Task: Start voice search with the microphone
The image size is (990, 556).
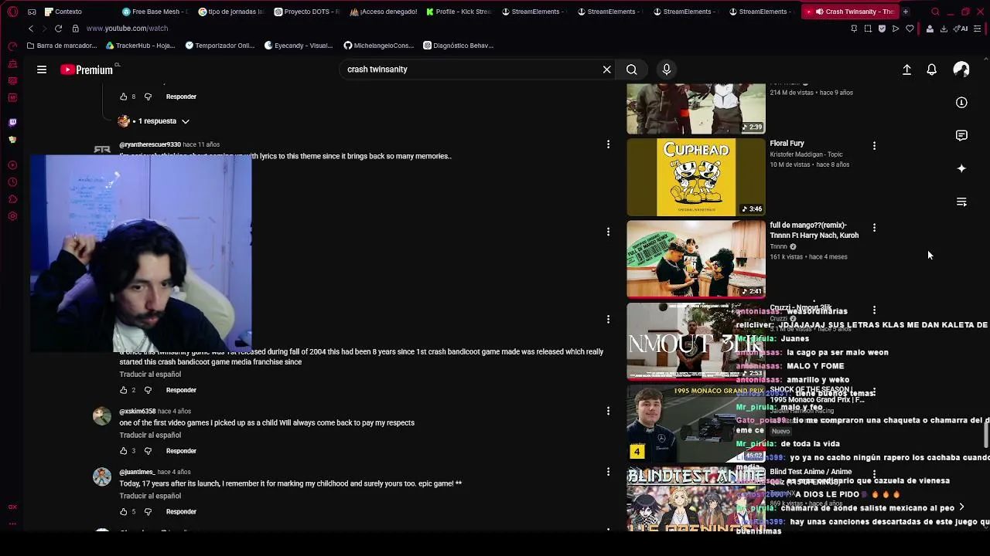Action: coord(667,69)
